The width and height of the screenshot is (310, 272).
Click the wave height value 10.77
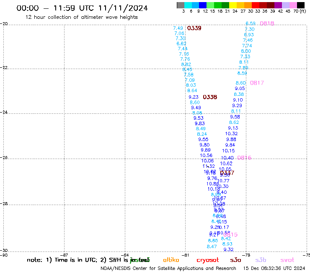pos(223,181)
